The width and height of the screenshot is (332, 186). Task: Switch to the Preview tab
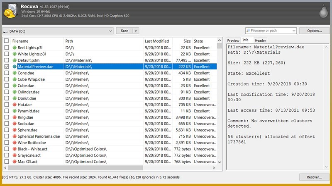click(233, 41)
